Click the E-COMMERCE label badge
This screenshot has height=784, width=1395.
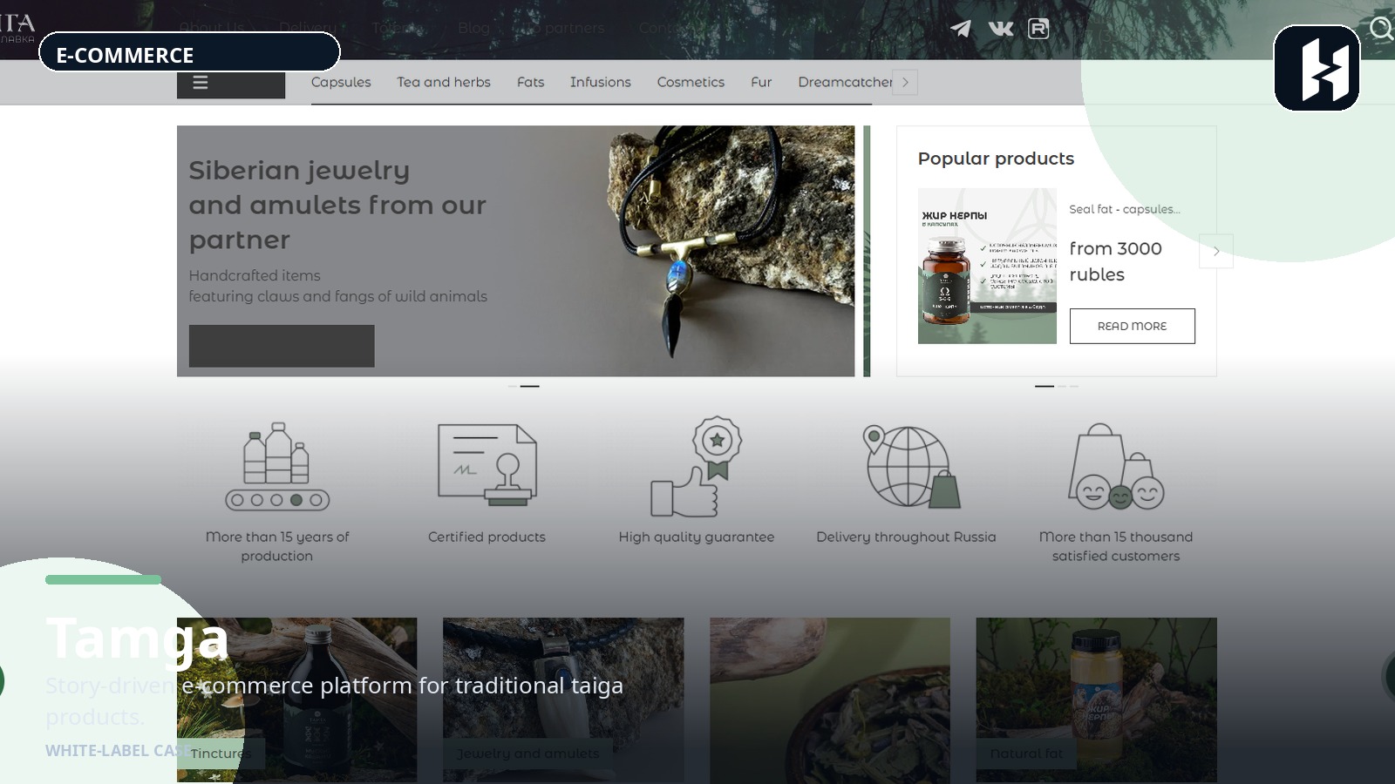pyautogui.click(x=189, y=52)
